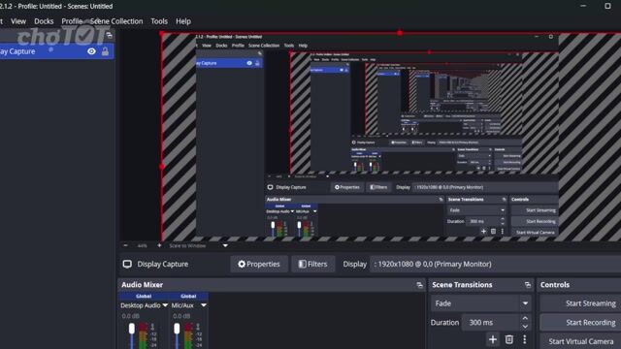
Task: Open the Scene Collection menu
Action: 116,21
